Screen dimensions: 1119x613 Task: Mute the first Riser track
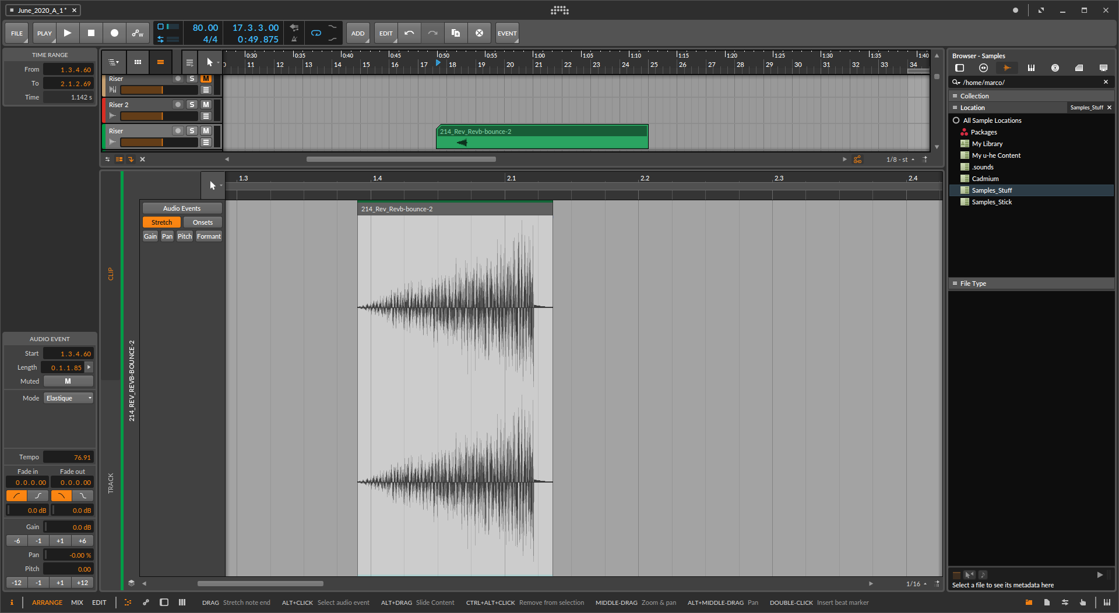[x=206, y=79]
